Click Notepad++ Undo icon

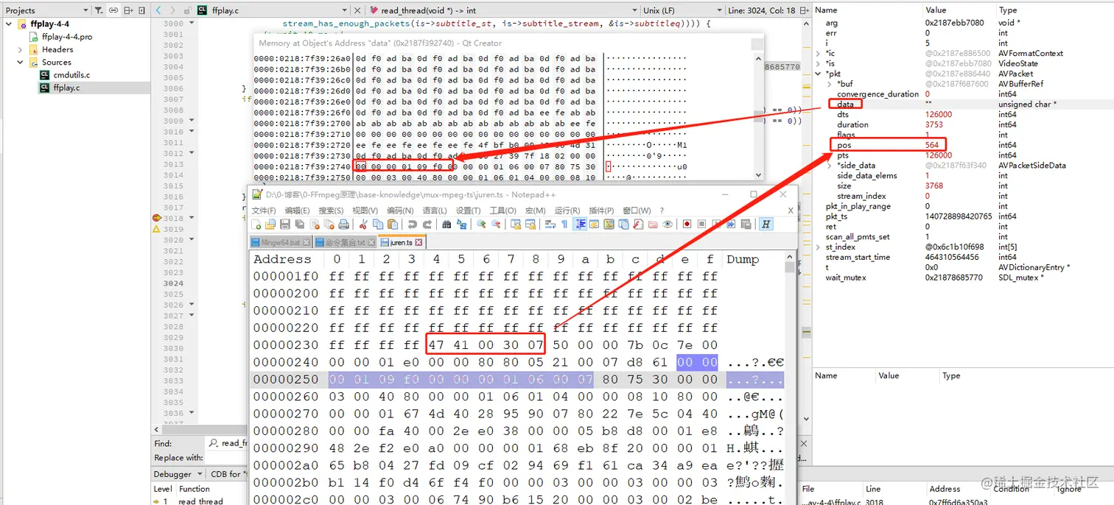coord(412,225)
